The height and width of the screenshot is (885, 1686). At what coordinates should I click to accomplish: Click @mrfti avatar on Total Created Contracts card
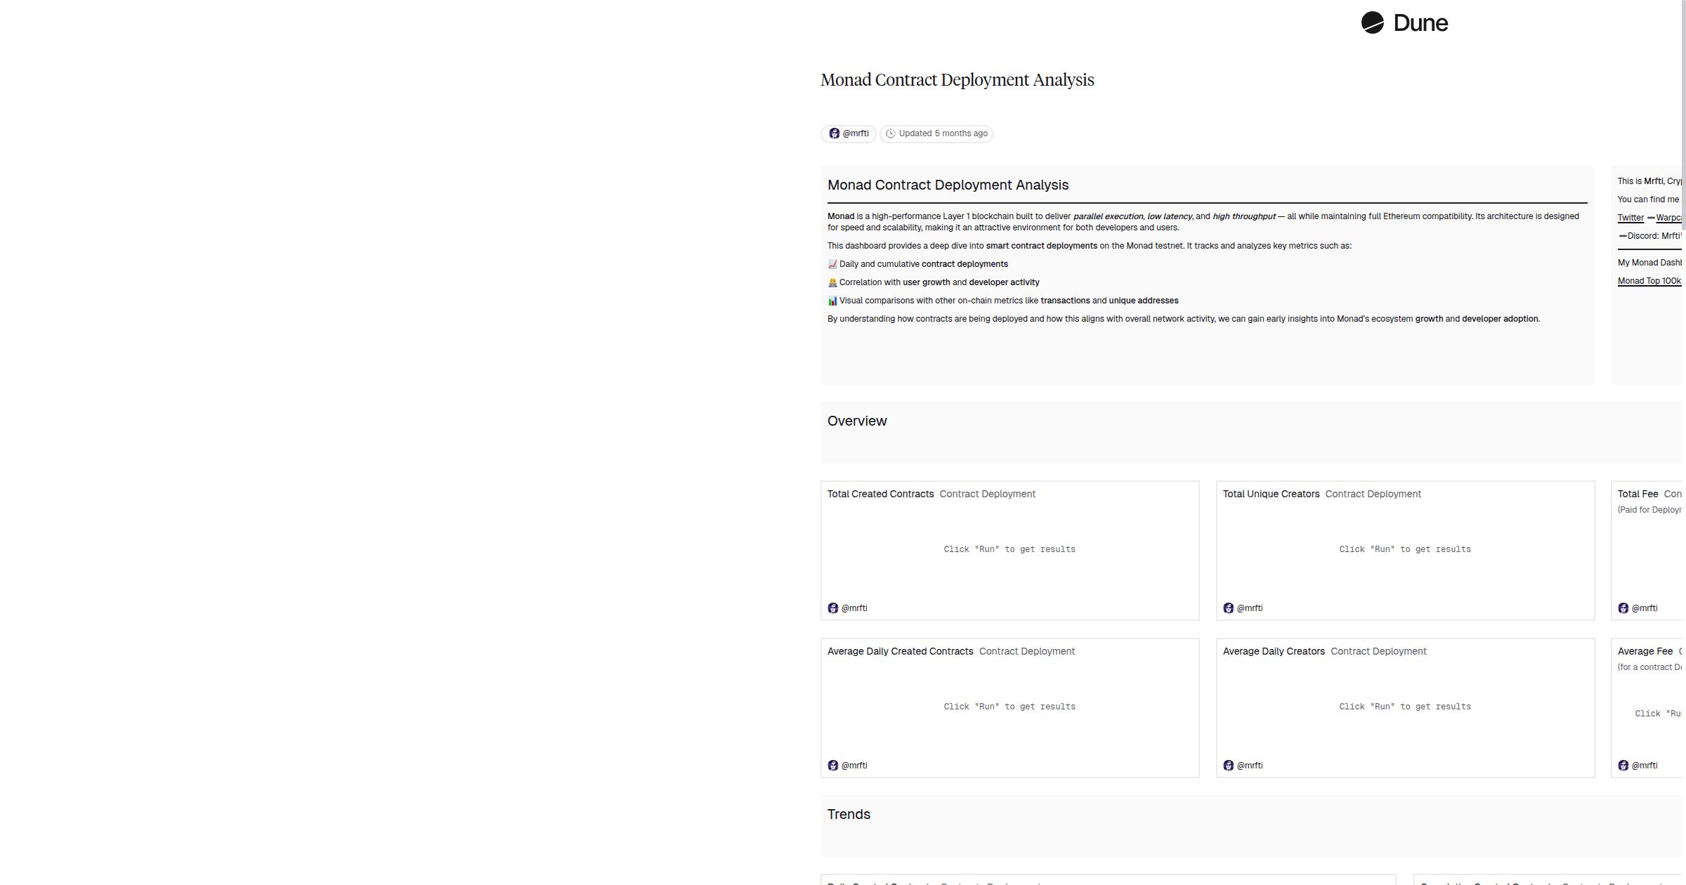click(833, 608)
